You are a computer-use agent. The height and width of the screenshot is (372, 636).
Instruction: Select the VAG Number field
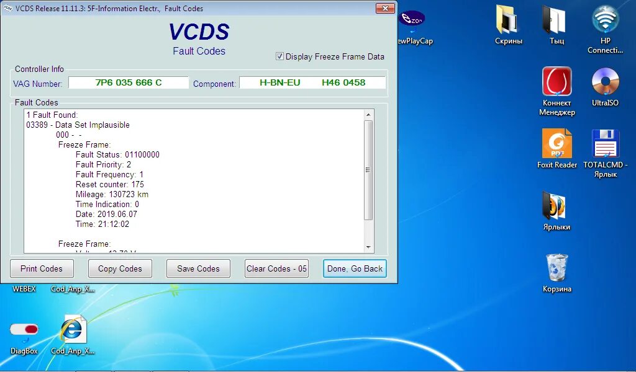pos(129,81)
